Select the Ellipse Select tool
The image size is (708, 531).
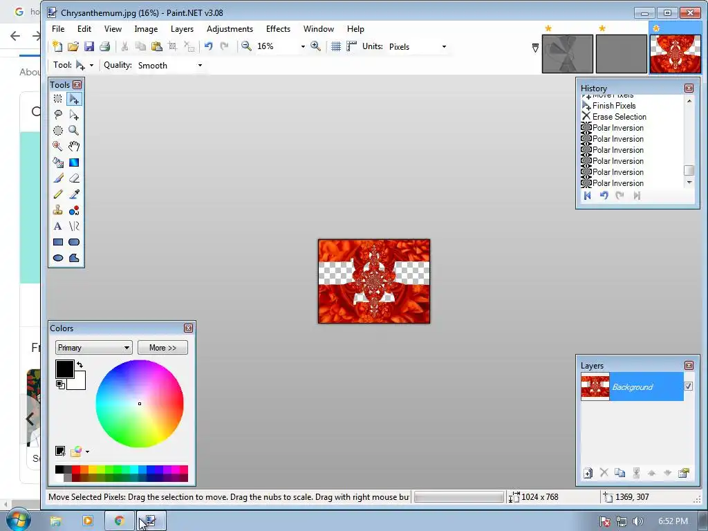[58, 131]
